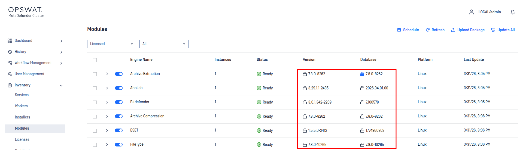This screenshot has width=523, height=150.
Task: Select all engines with header checkbox
Action: pyautogui.click(x=95, y=60)
